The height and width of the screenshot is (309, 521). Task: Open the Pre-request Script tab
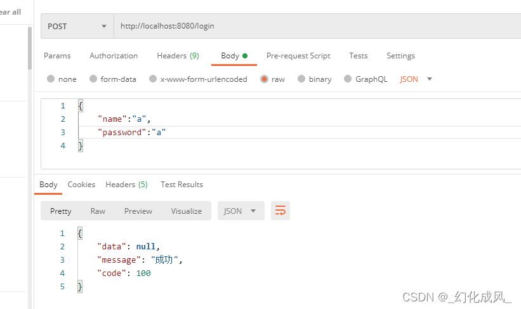pos(298,56)
